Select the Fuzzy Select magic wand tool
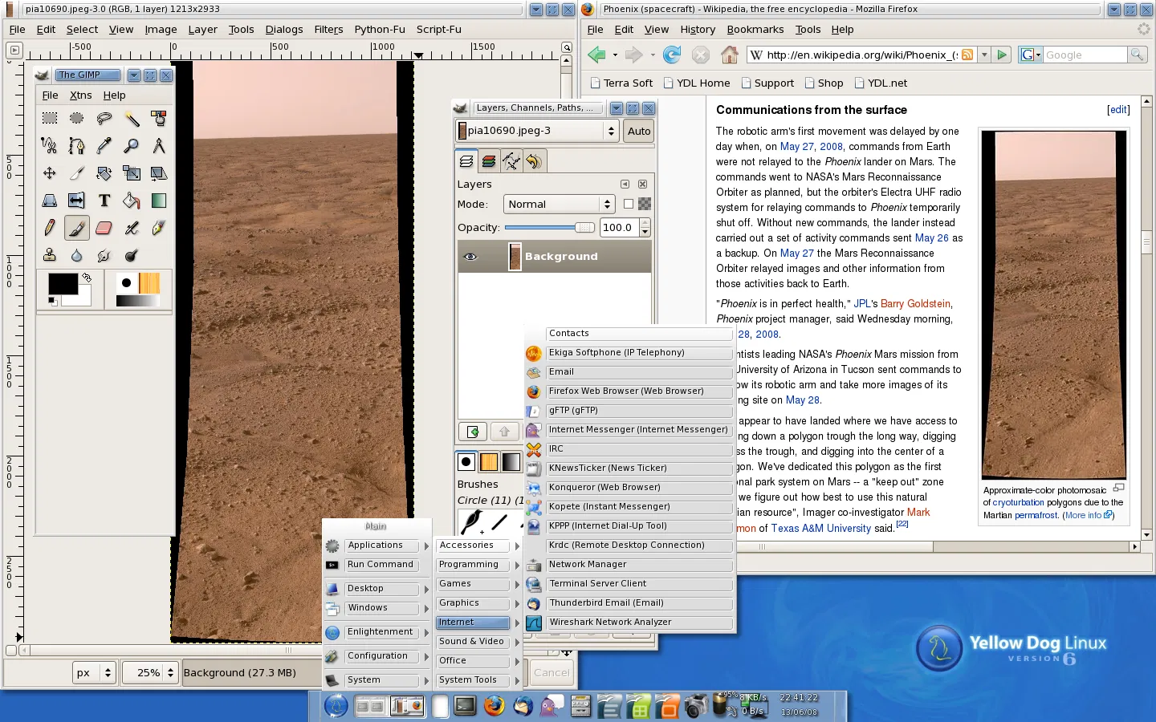 coord(131,119)
